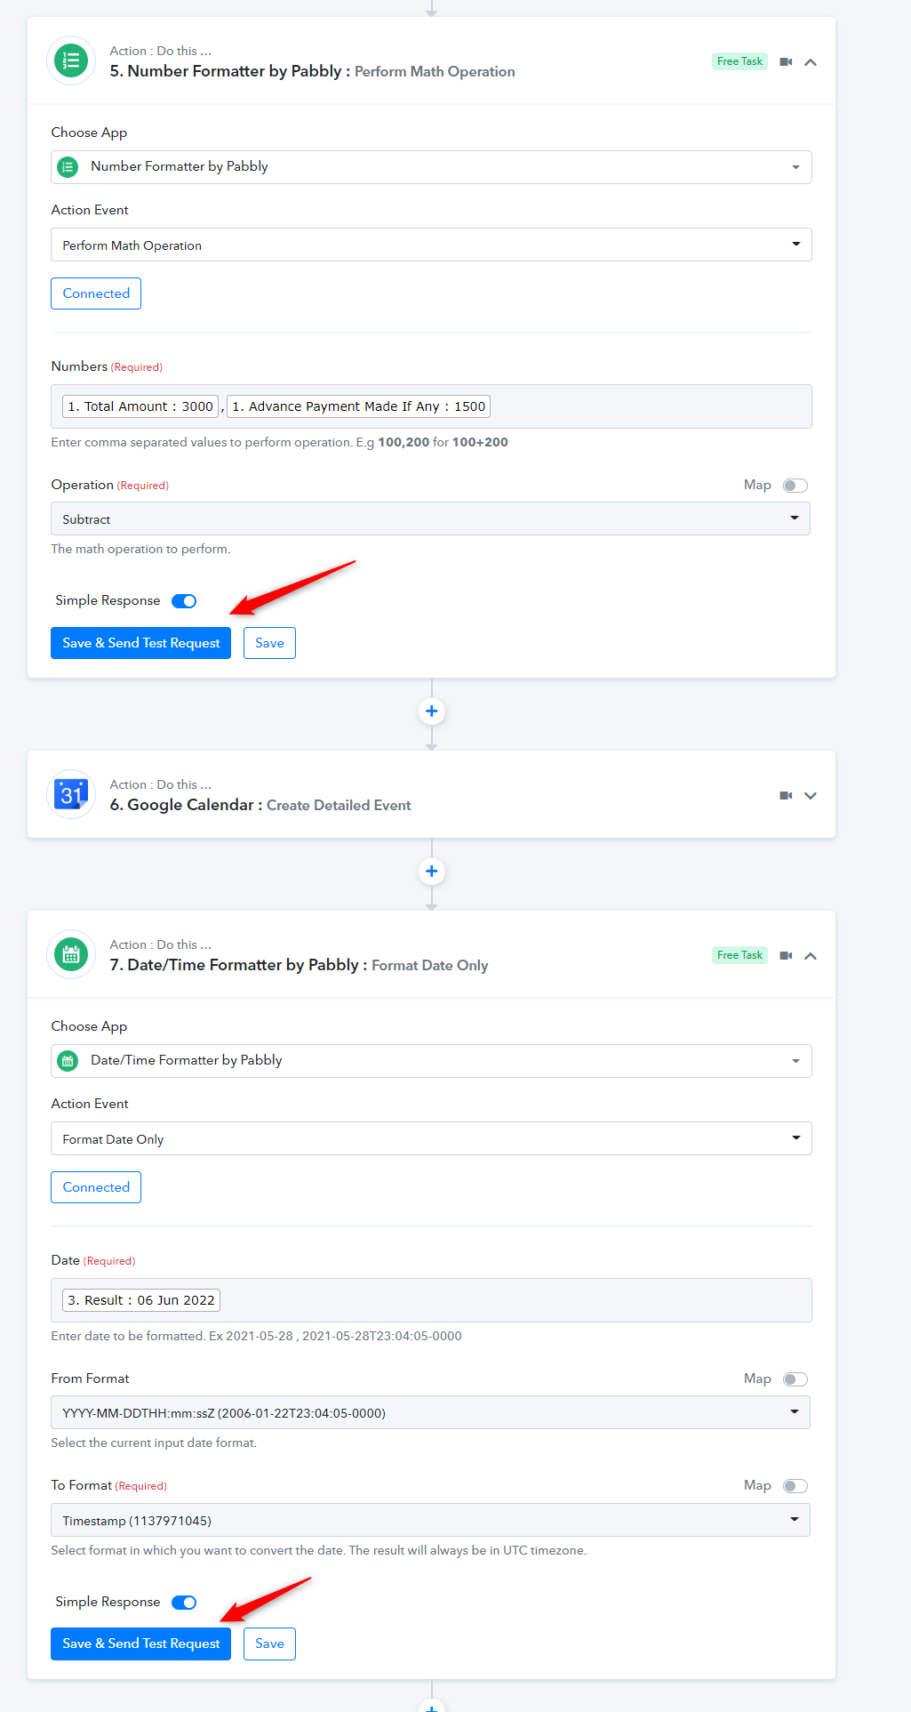
Task: Click video camera icon on step 5
Action: (x=786, y=62)
